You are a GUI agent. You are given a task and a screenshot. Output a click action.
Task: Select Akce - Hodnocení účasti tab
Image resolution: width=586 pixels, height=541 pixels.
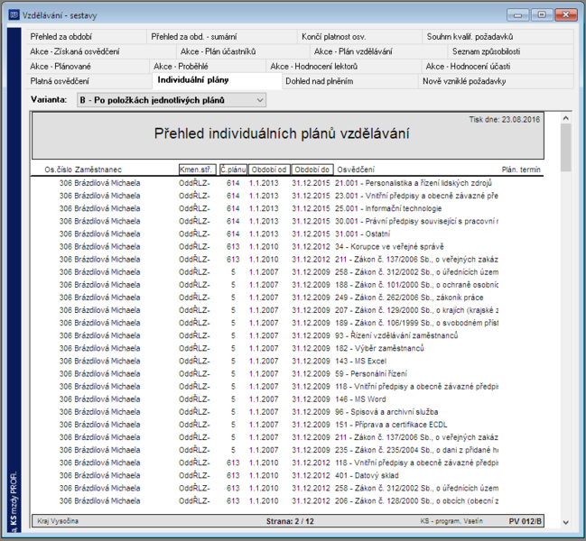tap(498, 67)
